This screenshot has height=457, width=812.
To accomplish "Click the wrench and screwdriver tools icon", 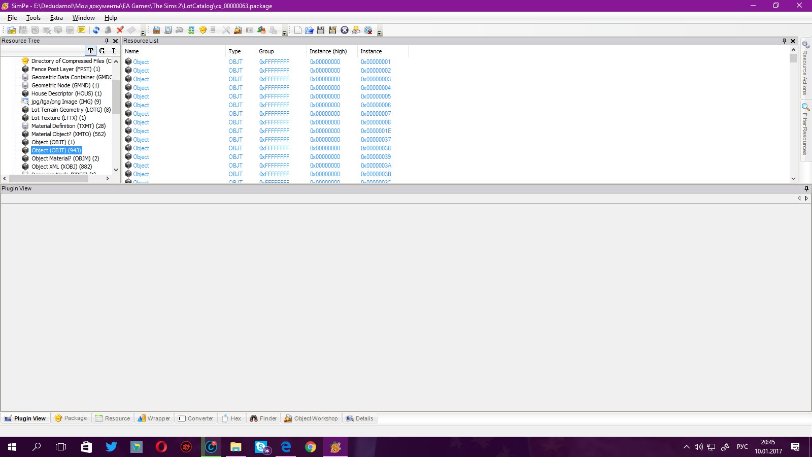I will [226, 30].
